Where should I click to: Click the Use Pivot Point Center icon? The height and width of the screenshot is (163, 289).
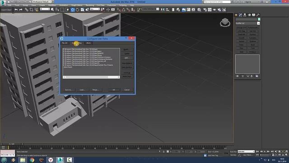(x=103, y=10)
